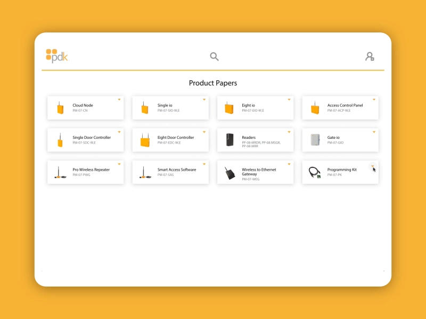Expand the Cloud Node card dropdown
426x319 pixels.
click(119, 99)
